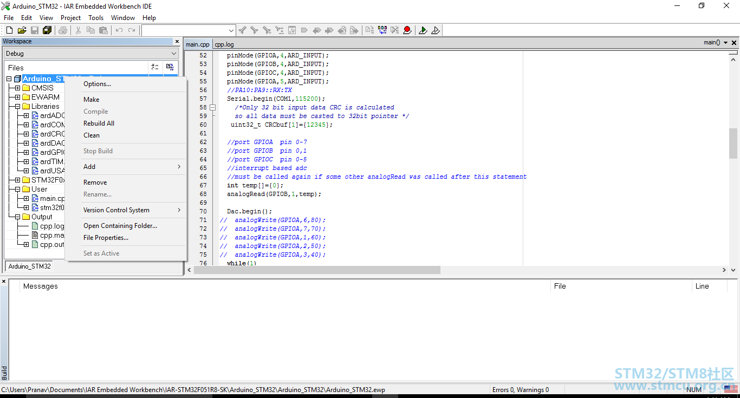Open the Window menu
Viewport: 740px width, 398px height.
click(x=123, y=18)
